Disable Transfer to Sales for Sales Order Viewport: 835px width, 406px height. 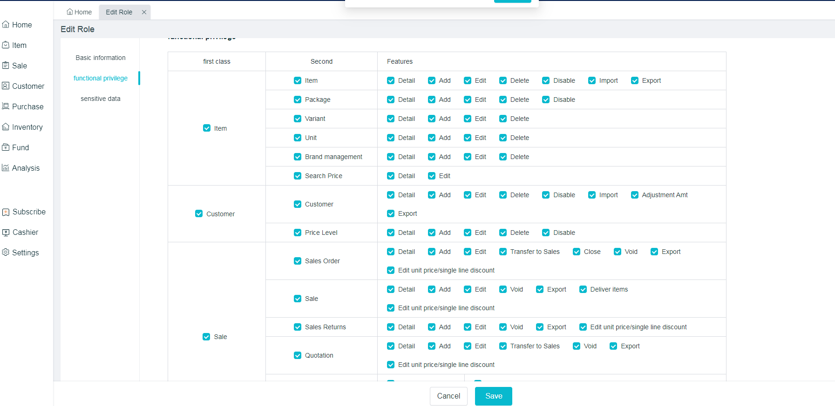(503, 252)
